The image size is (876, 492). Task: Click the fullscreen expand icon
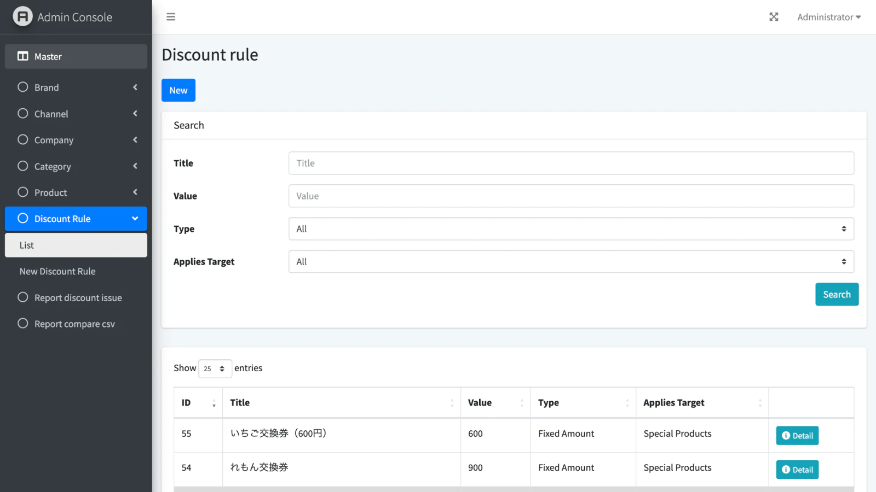click(x=774, y=17)
